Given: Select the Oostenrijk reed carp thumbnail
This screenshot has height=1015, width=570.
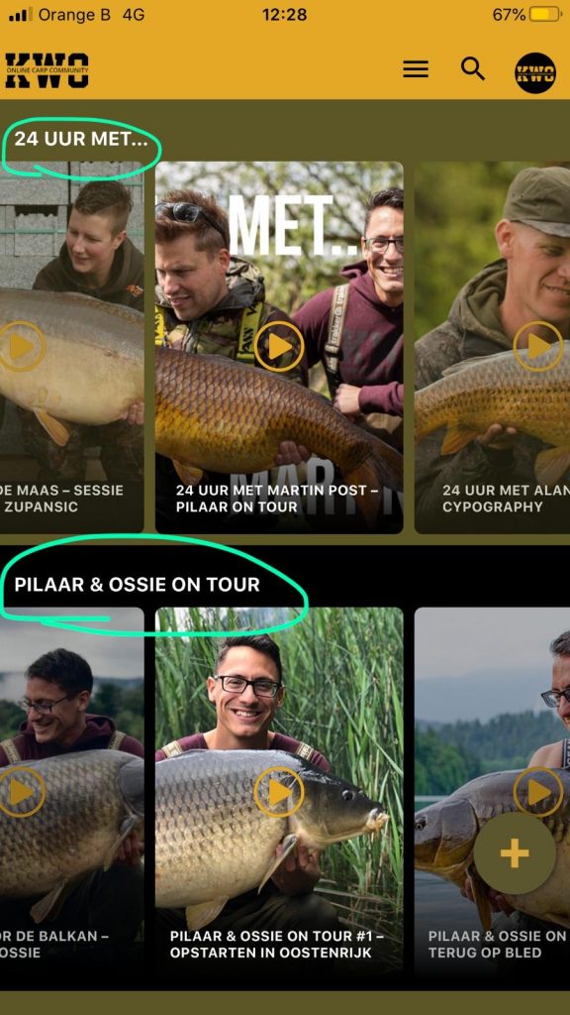Looking at the screenshot, I should (x=279, y=792).
